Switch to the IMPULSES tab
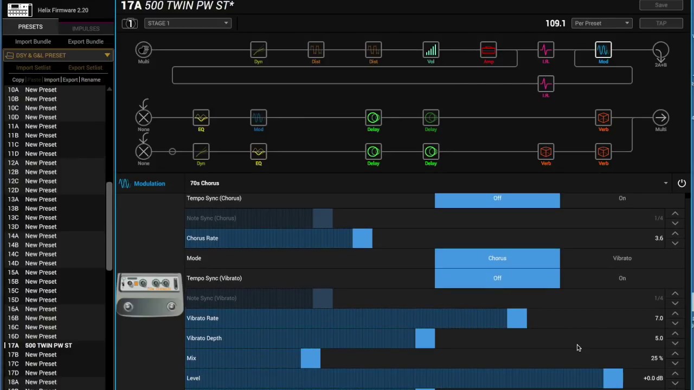This screenshot has height=390, width=694. [86, 28]
